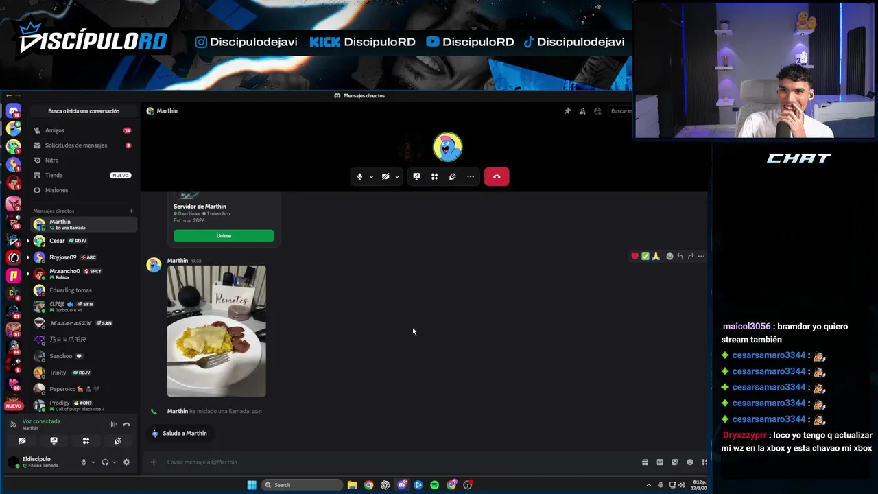
Task: Open soundboard in the Voz conectada panel
Action: [x=117, y=440]
